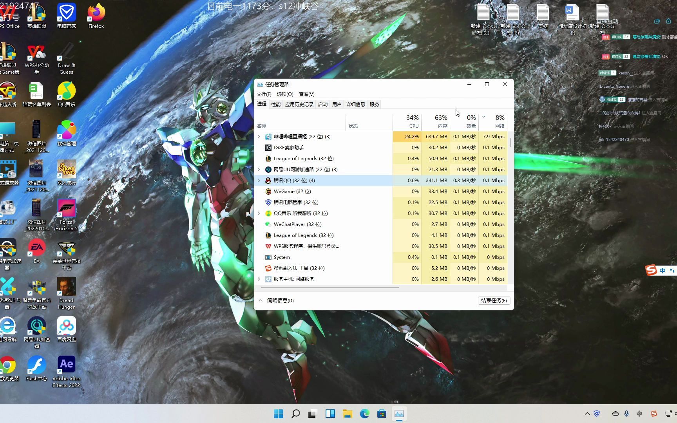Viewport: 677px width, 423px height.
Task: Click the sort arrow above network column
Action: pos(483,117)
